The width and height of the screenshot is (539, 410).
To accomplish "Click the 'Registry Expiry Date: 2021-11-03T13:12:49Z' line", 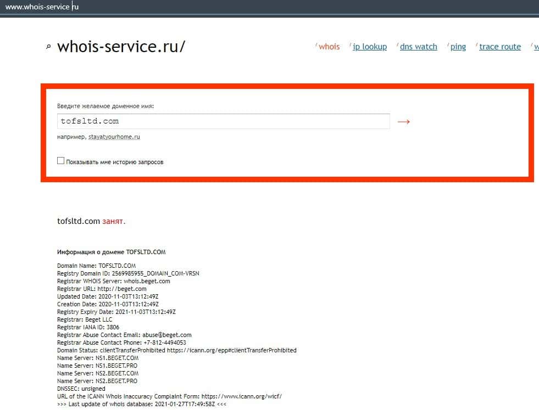I will [116, 312].
